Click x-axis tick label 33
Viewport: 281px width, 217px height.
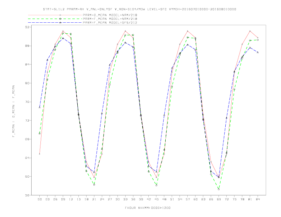pos(125,199)
